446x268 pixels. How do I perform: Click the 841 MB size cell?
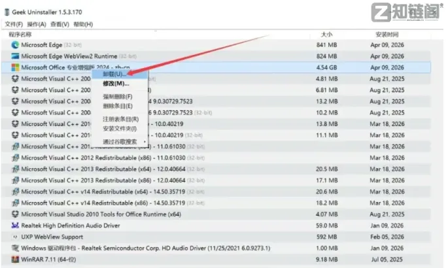pos(326,45)
